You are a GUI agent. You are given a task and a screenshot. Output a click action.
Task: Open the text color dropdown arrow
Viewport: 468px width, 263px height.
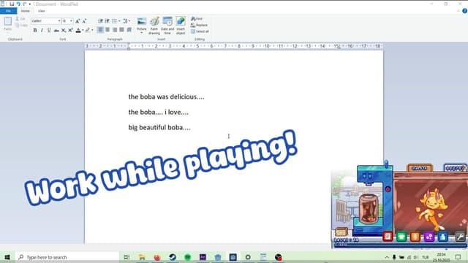pos(83,30)
